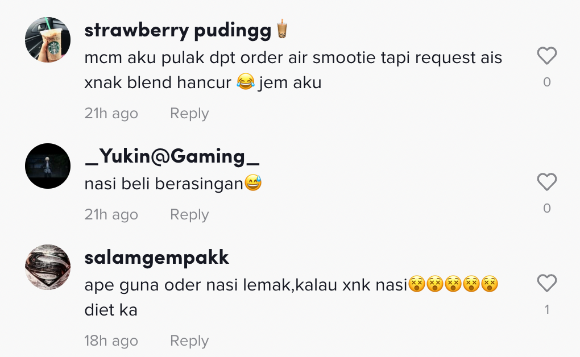Open strawberry pudingg username link

click(x=177, y=30)
